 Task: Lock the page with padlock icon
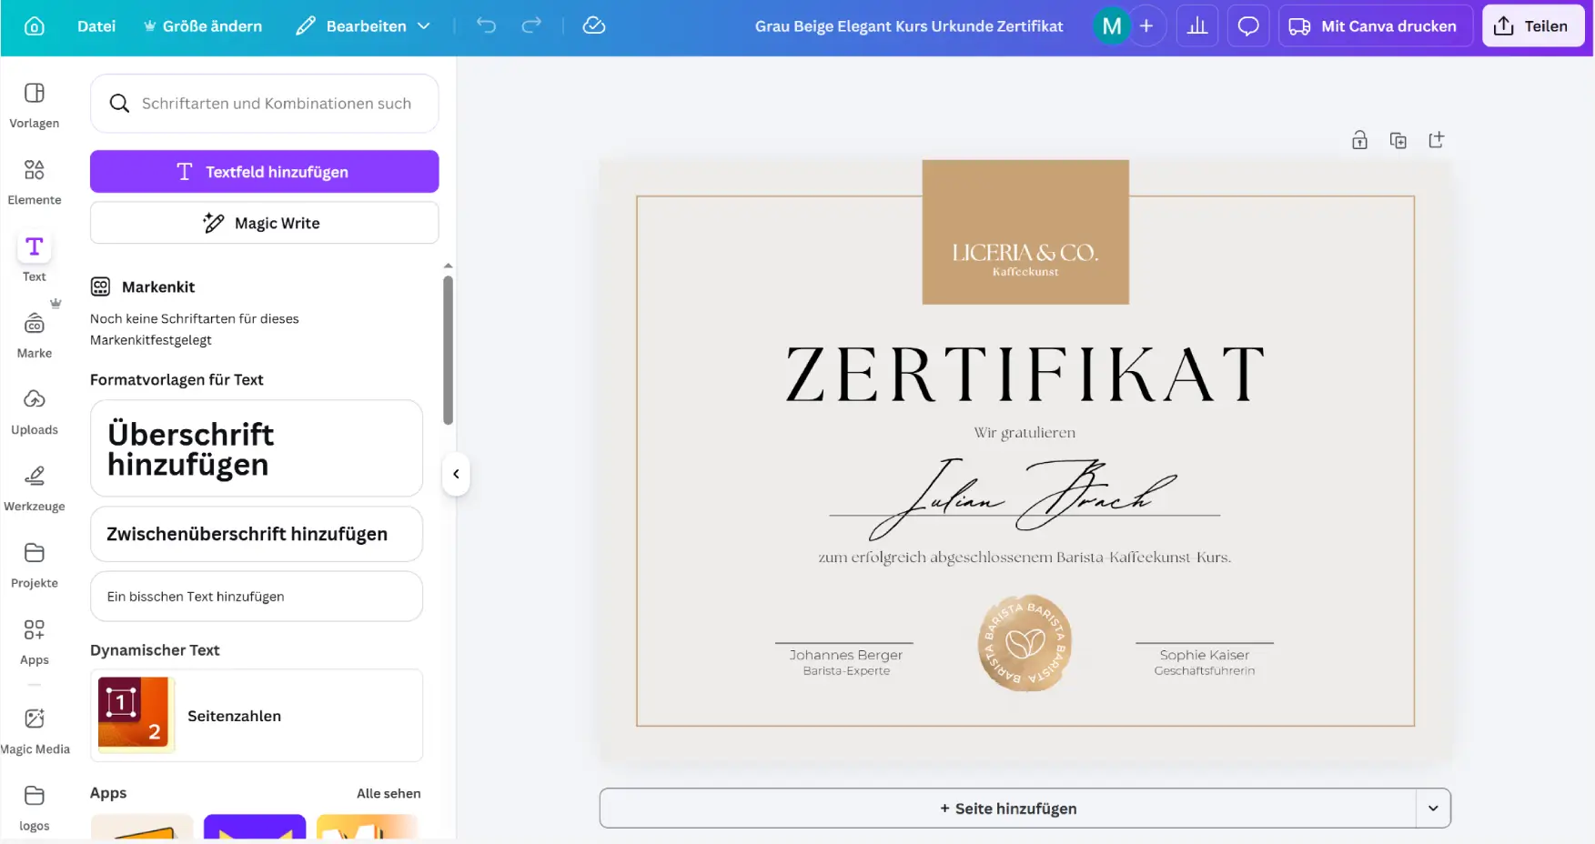(1359, 140)
